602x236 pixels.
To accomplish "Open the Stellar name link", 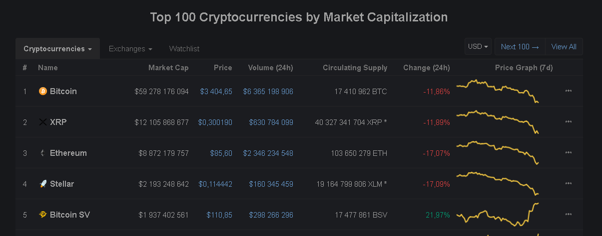I will click(62, 184).
